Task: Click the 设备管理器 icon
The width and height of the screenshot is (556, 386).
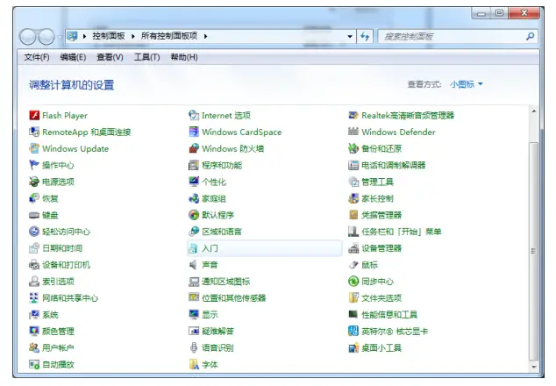Action: pos(353,248)
